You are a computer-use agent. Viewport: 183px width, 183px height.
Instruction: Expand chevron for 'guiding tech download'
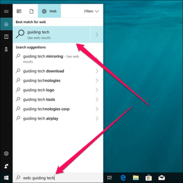[x=97, y=71]
